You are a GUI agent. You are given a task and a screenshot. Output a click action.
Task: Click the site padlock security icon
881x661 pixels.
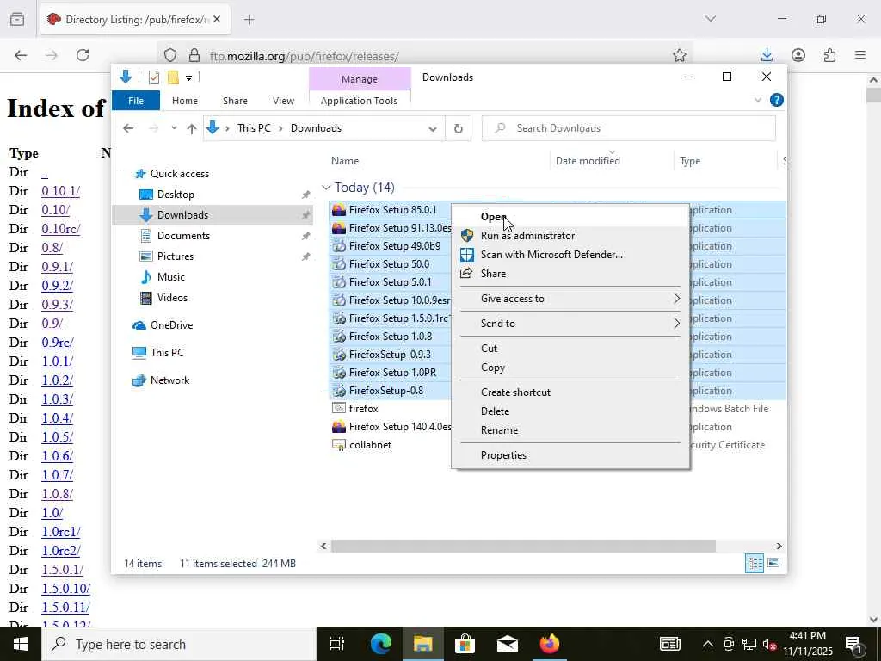click(x=194, y=55)
